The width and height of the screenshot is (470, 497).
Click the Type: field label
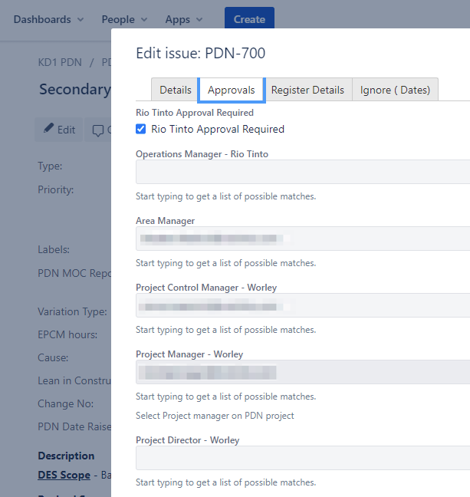[x=50, y=166]
